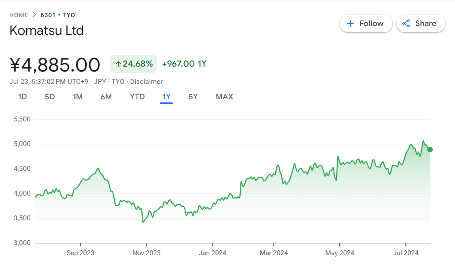Click the green endpoint dot on chart
Screen dimensions: 455x268
[x=430, y=150]
